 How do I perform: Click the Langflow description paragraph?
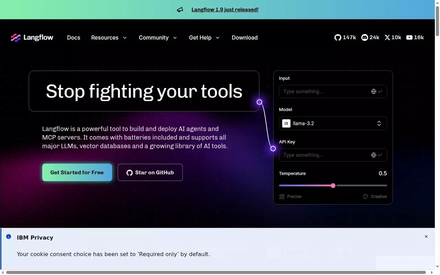(135, 137)
